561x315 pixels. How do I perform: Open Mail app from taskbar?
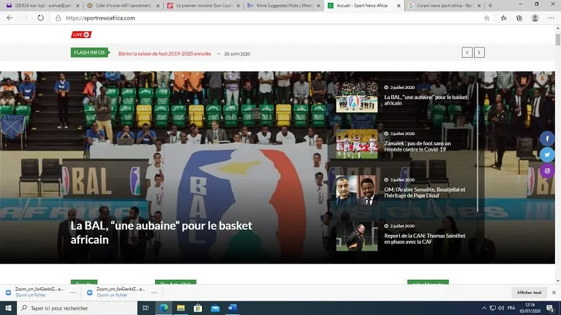pos(215,308)
